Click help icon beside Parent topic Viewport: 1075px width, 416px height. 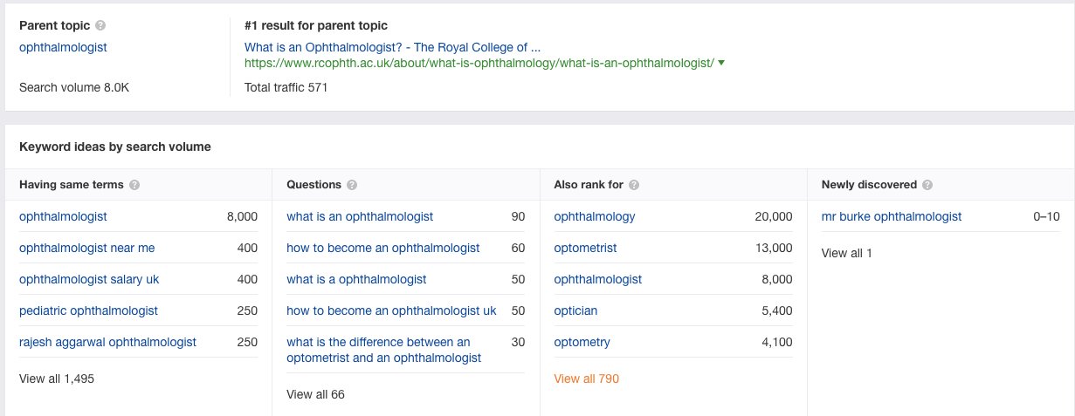pos(101,26)
